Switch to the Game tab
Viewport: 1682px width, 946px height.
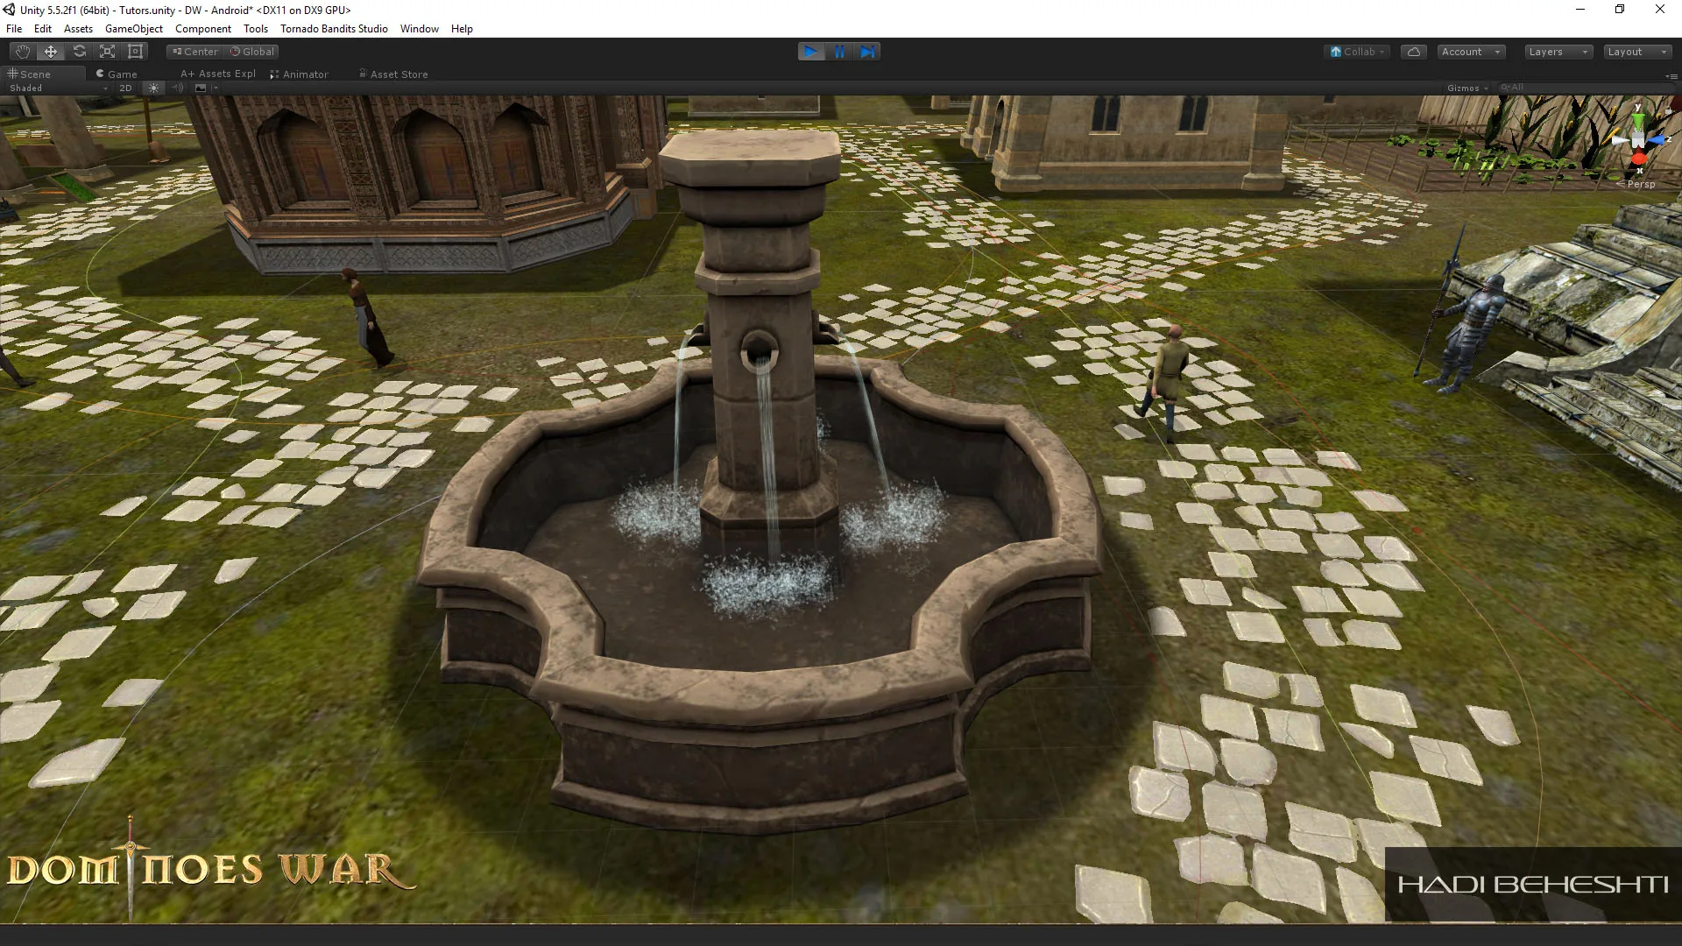pos(117,74)
